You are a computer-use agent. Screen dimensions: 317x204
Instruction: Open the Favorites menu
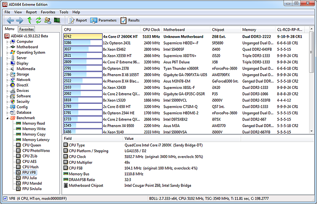(48, 12)
